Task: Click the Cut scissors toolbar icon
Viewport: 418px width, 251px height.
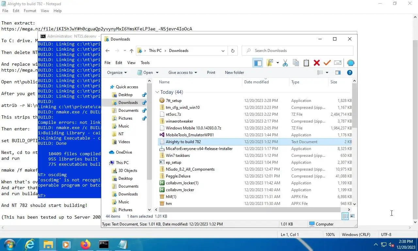Action: [x=285, y=63]
